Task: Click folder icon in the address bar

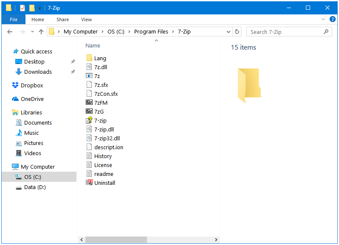Action: (51, 31)
